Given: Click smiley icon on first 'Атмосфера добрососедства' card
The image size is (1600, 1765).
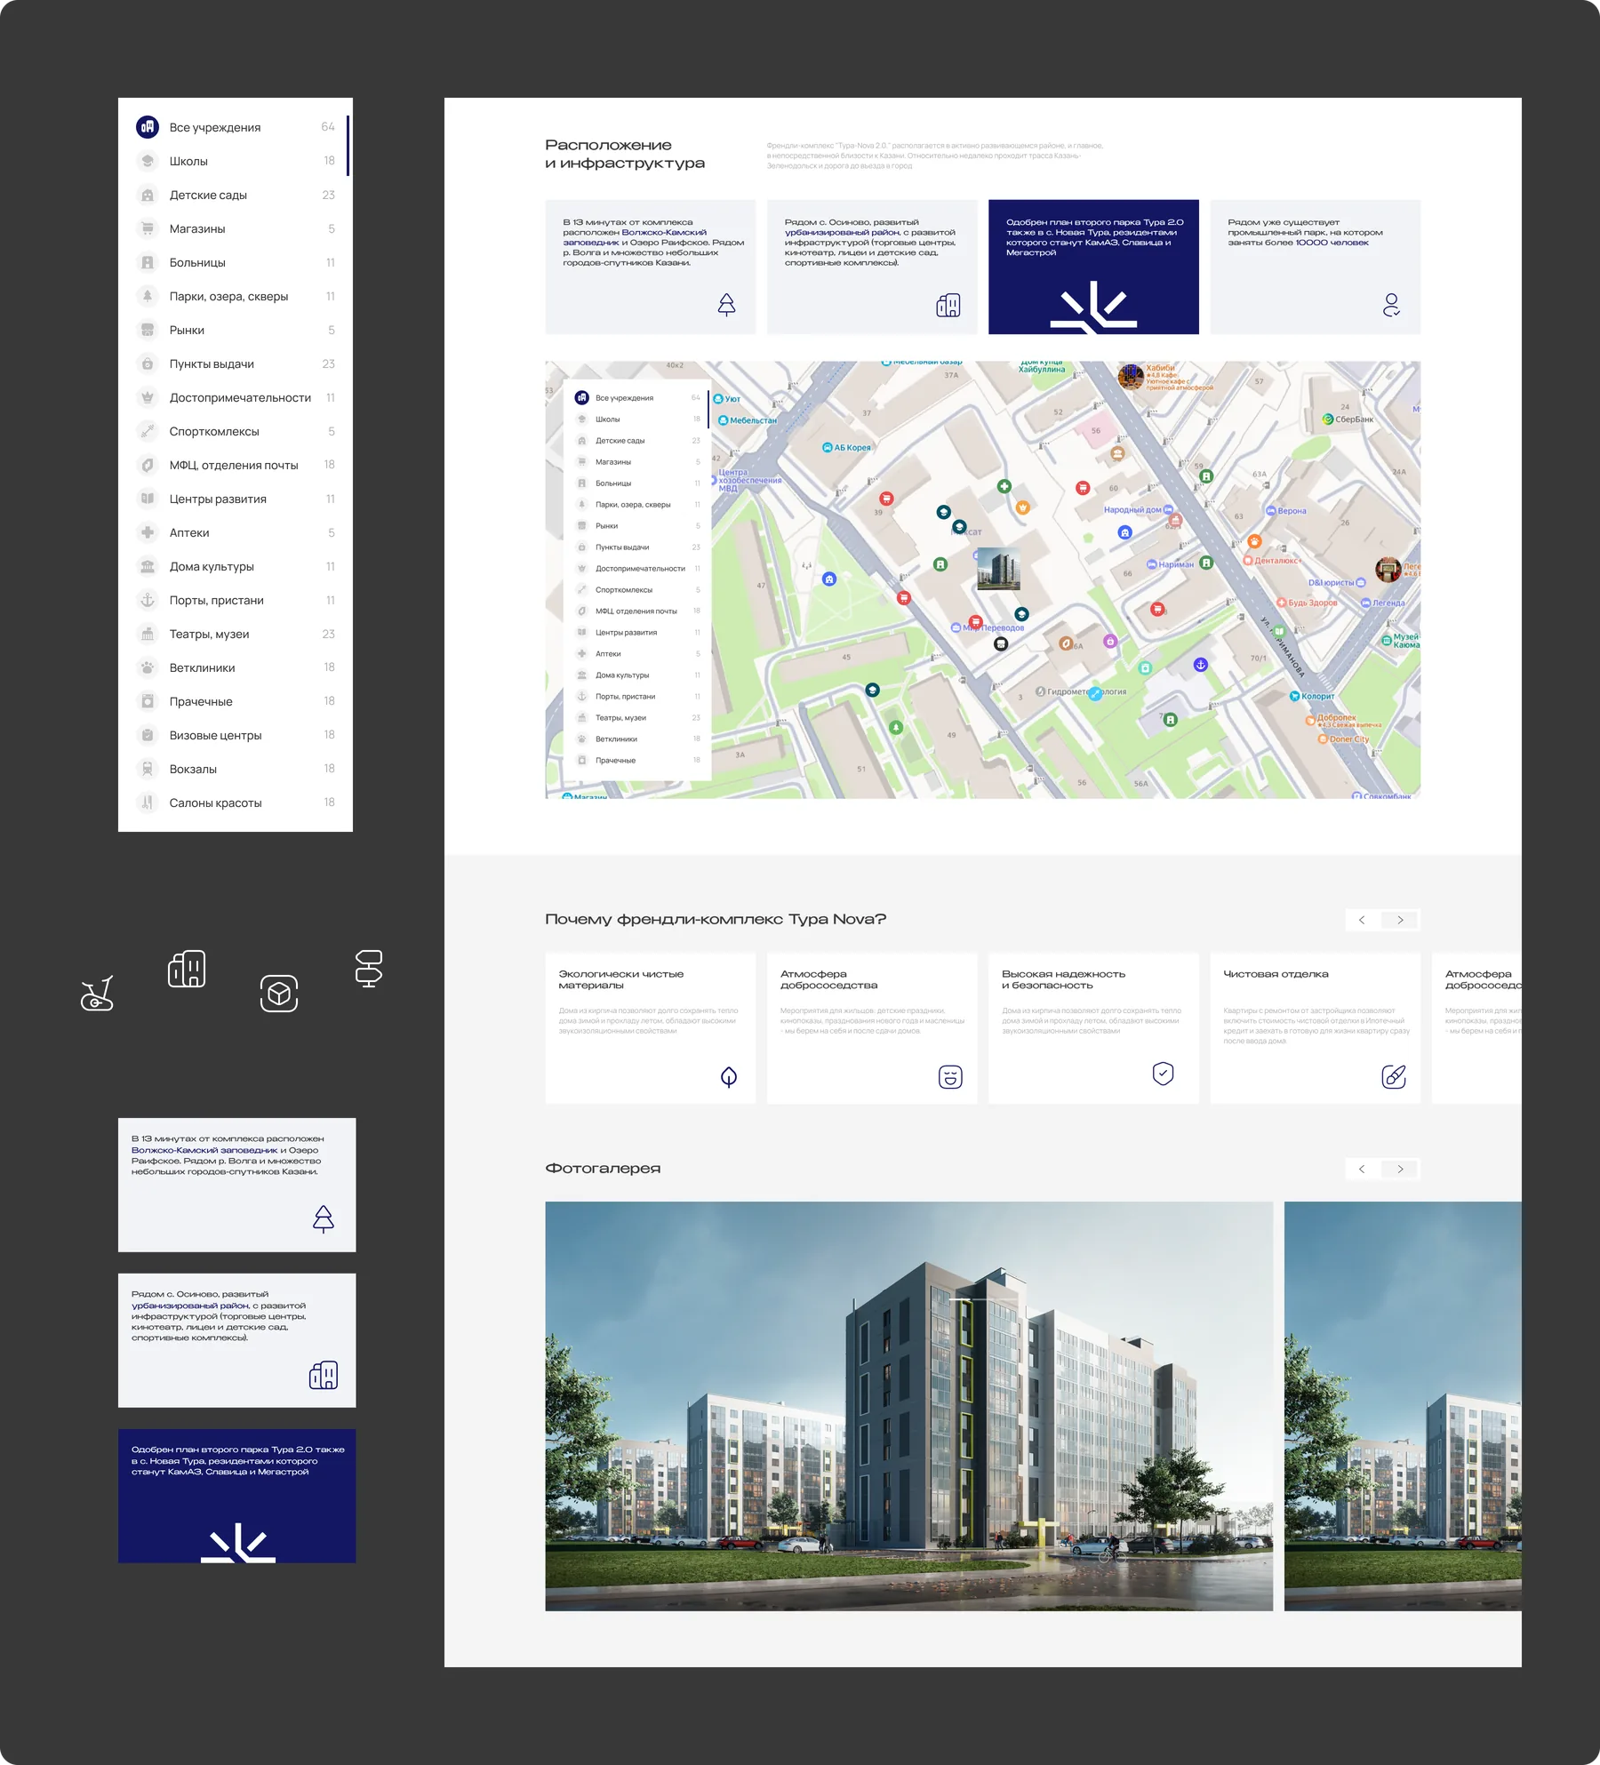Looking at the screenshot, I should point(950,1076).
